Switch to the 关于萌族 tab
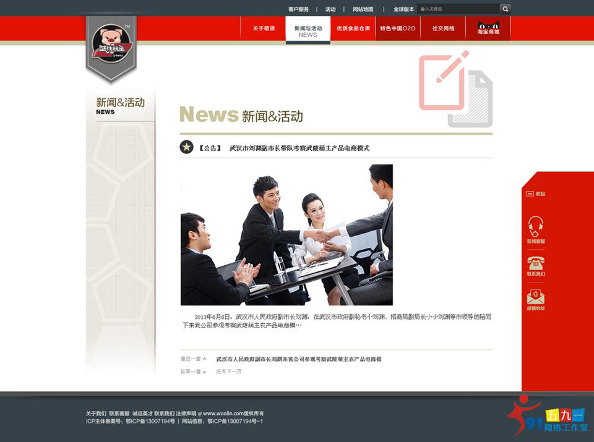The image size is (594, 442). (264, 28)
